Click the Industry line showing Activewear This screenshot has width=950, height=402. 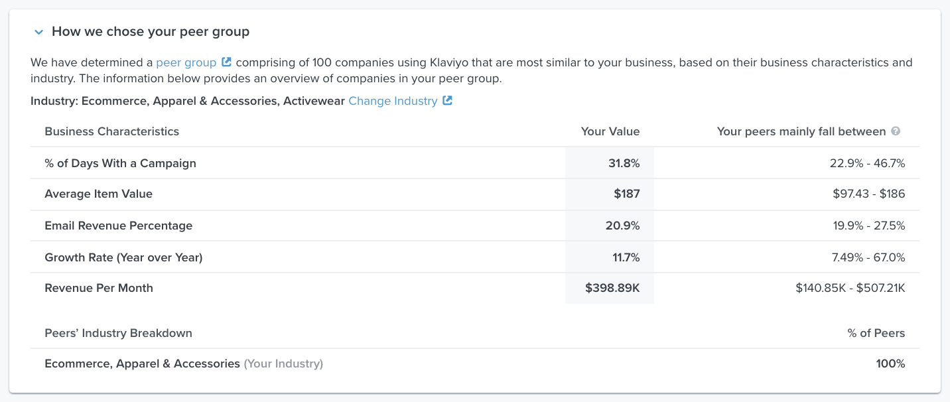(188, 100)
